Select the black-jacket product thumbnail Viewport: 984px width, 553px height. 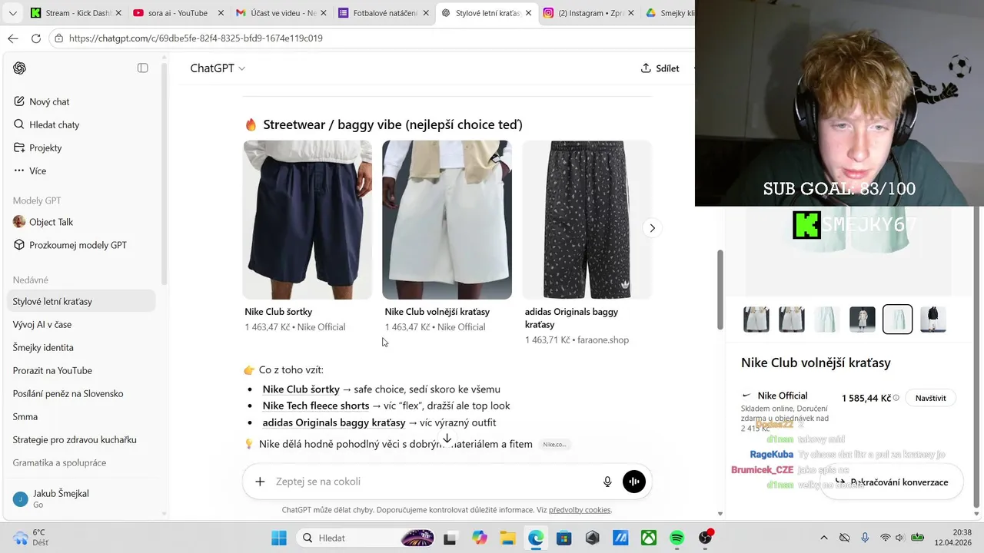click(932, 320)
